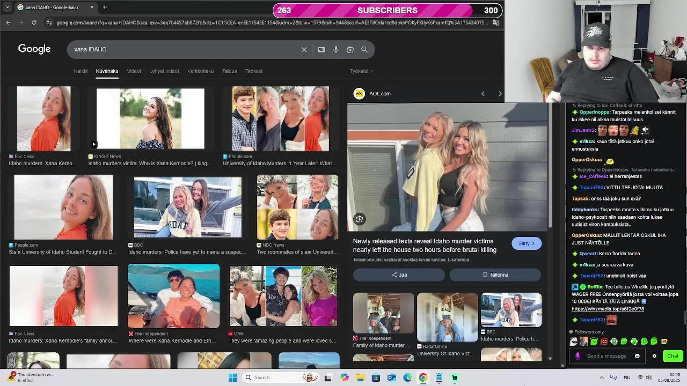Start voice search with microphone icon
687x386 pixels.
[336, 49]
